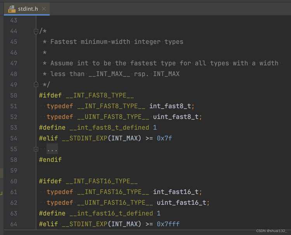Close the stdint.h tab
The width and height of the screenshot is (291, 235).
44,9
